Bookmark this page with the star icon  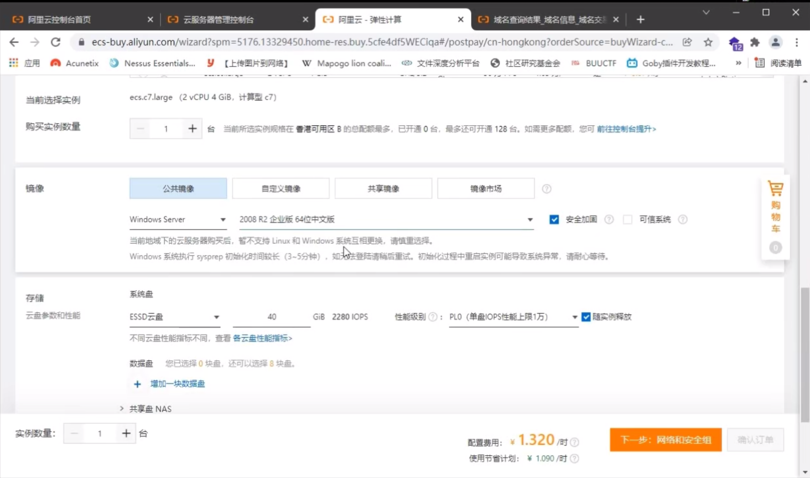click(708, 42)
